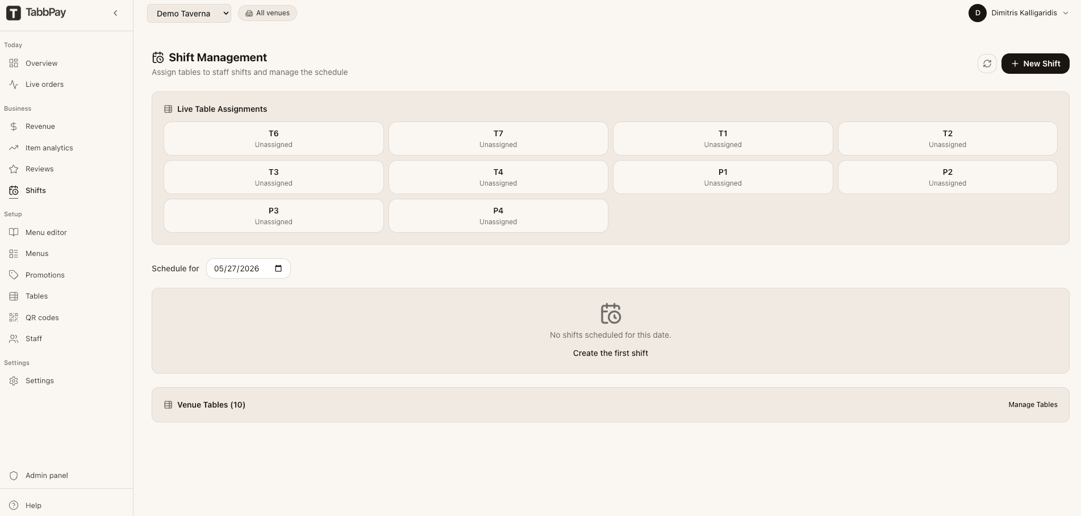Click the Staff people icon

14,339
